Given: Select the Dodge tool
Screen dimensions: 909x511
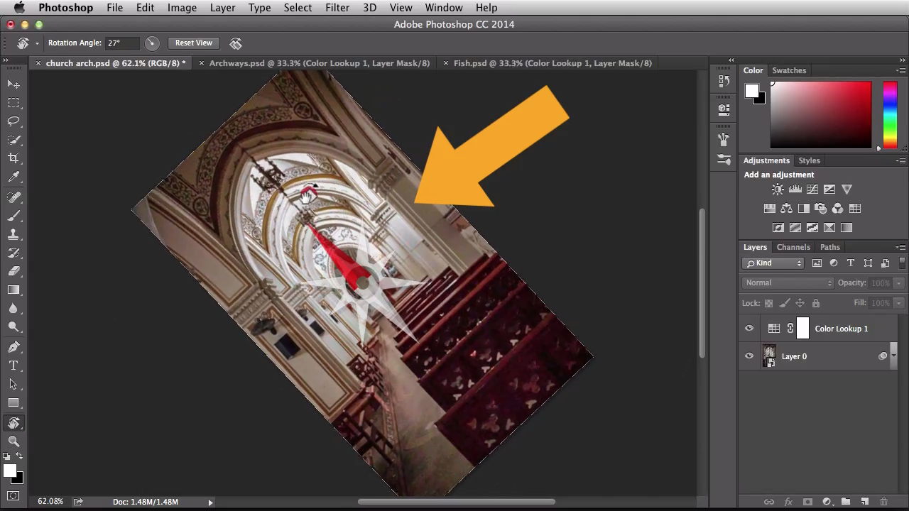Looking at the screenshot, I should 13,326.
